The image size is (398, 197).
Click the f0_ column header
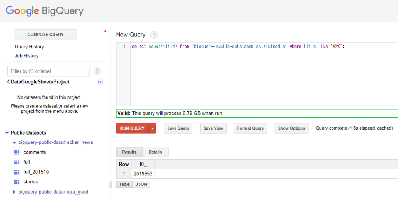click(143, 164)
